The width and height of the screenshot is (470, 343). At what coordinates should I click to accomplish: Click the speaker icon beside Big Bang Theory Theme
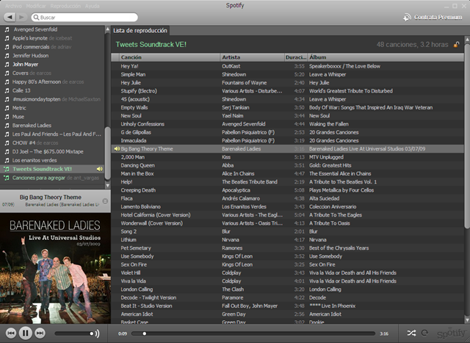(x=117, y=148)
